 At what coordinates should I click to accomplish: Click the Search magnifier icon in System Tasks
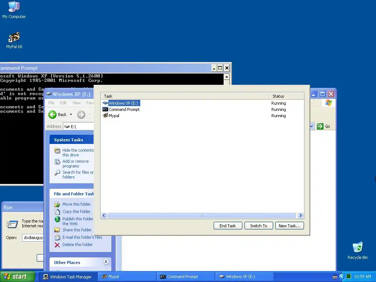coord(57,173)
